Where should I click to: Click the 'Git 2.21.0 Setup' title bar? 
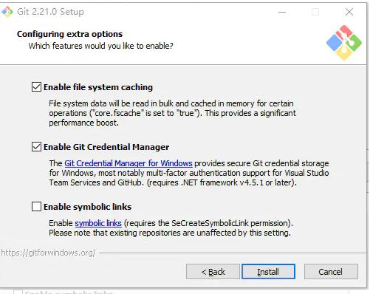click(x=50, y=12)
